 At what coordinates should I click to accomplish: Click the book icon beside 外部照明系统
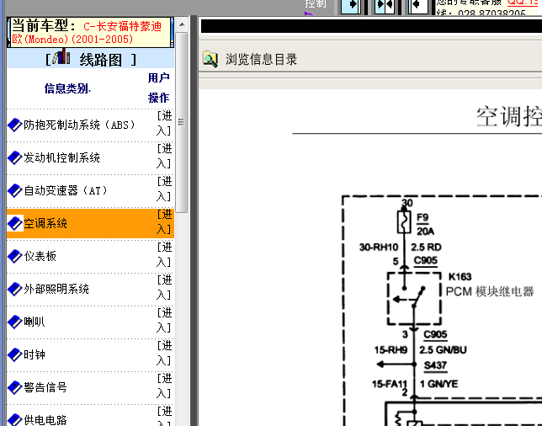pos(15,289)
